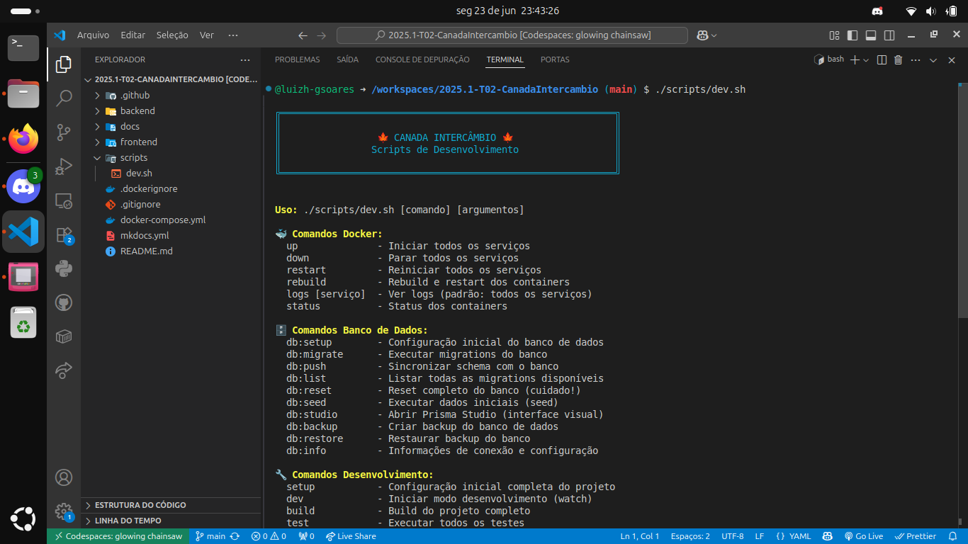Open the Extensions view with badge 2
This screenshot has width=968, height=544.
click(64, 234)
